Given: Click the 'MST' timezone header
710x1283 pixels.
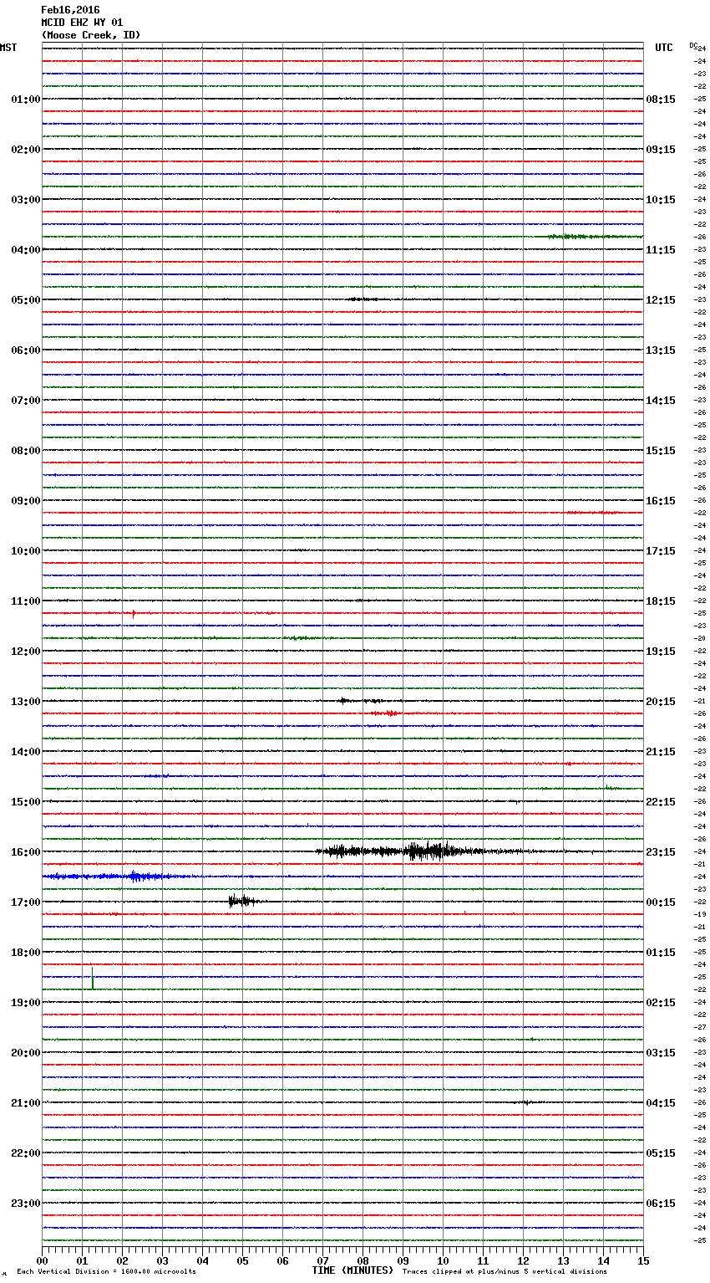Looking at the screenshot, I should pos(8,48).
